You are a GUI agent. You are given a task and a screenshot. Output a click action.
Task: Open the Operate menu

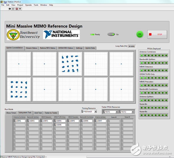28,5
